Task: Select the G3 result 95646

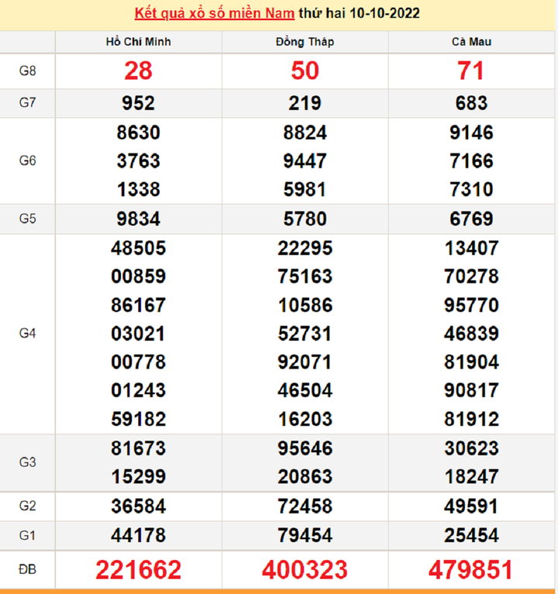Action: [x=305, y=448]
